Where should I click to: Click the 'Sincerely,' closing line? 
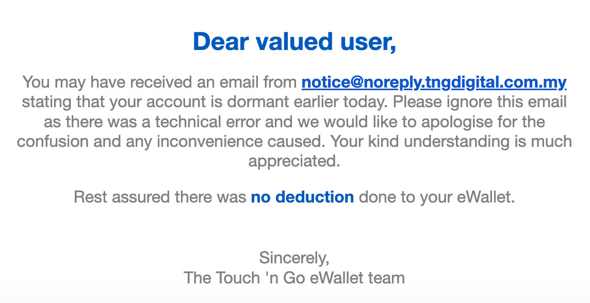pos(294,258)
